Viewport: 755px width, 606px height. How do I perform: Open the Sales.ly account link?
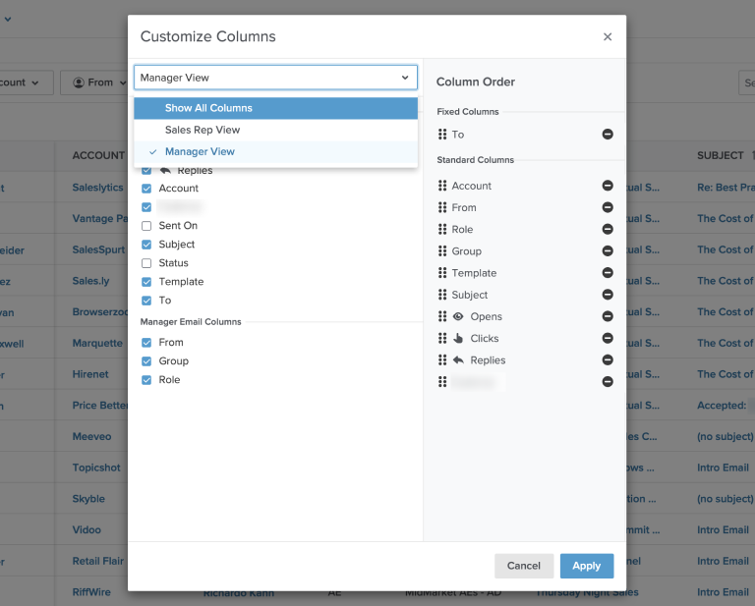[x=90, y=281]
